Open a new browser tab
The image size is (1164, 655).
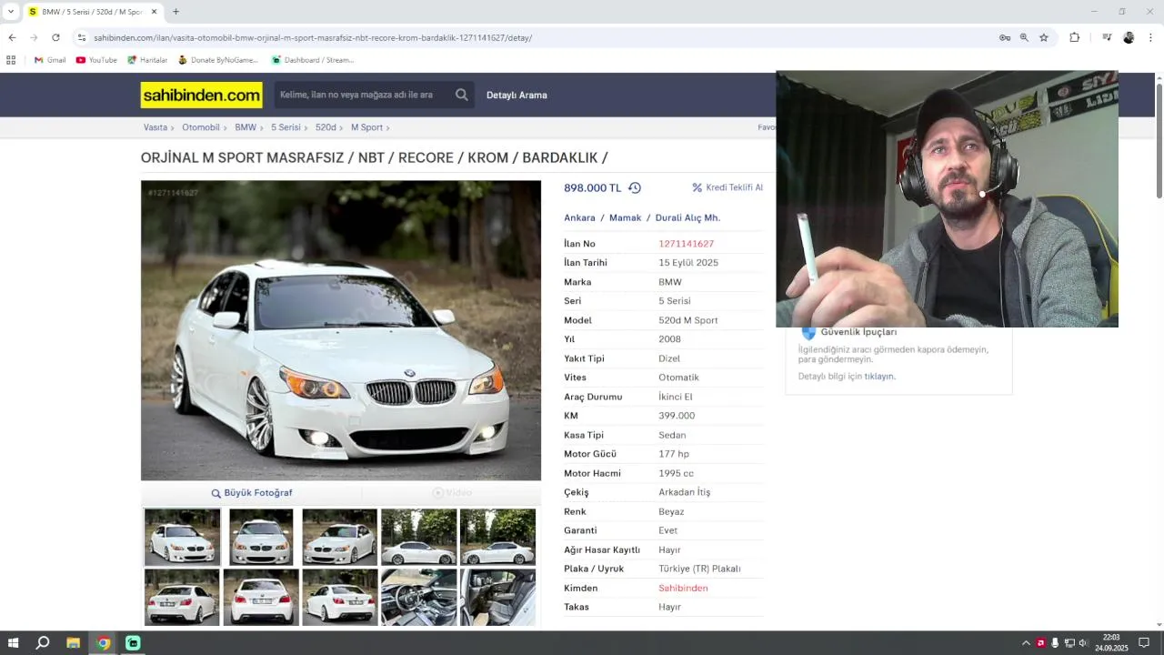(176, 12)
